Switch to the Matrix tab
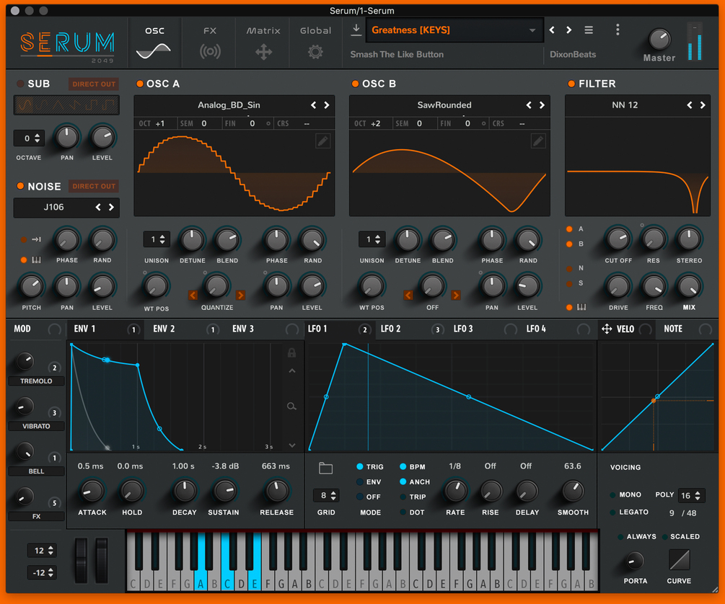The width and height of the screenshot is (725, 604). (263, 43)
